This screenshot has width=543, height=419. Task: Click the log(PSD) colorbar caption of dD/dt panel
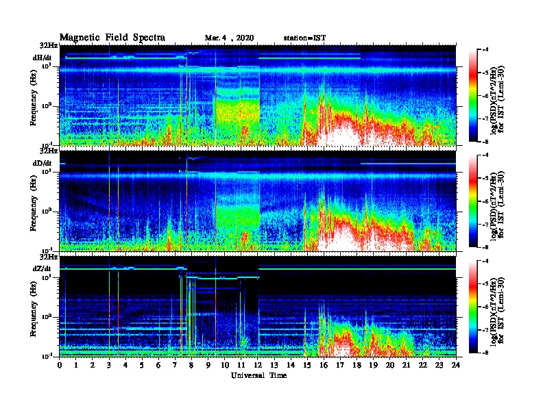click(497, 205)
